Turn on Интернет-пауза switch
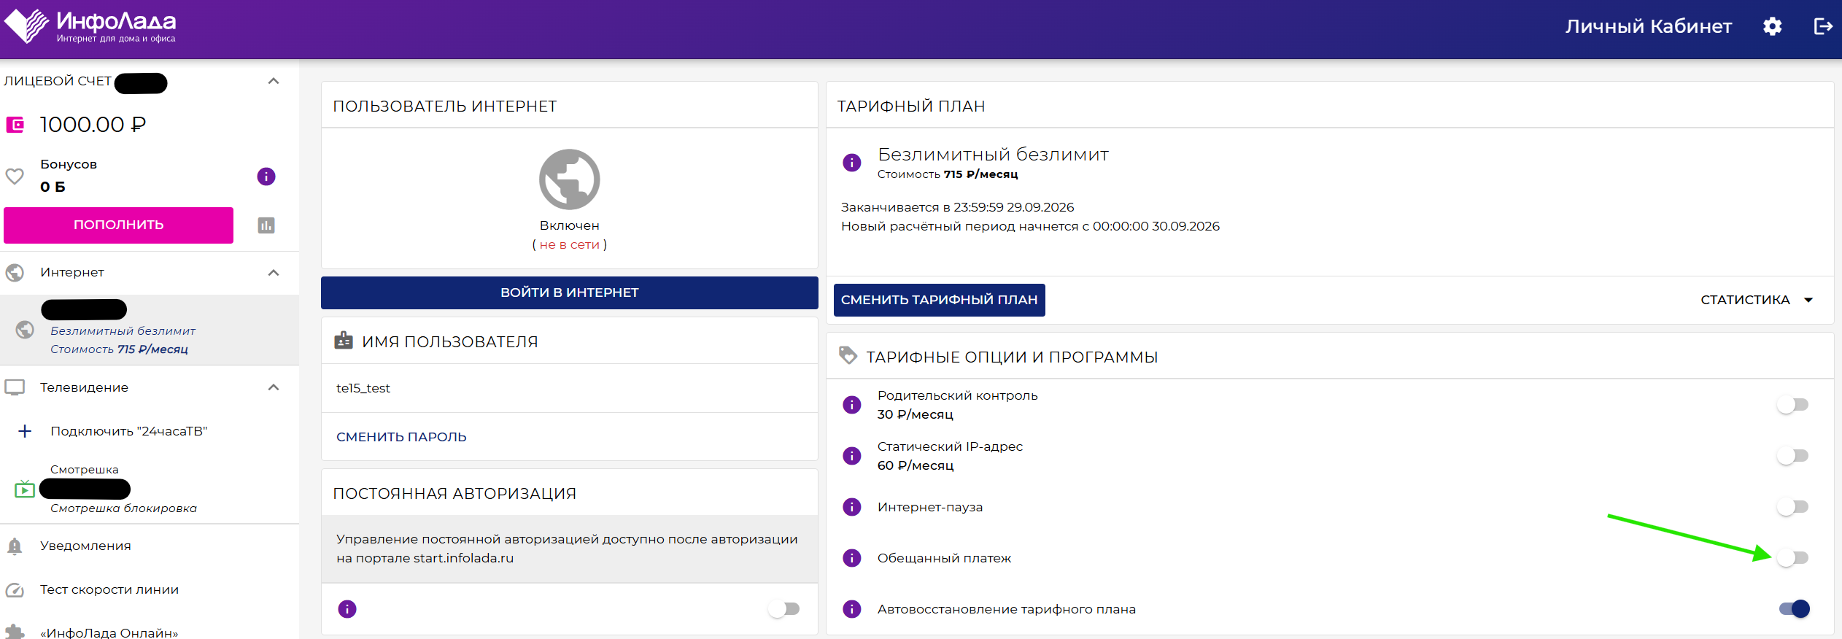The height and width of the screenshot is (639, 1842). (x=1793, y=507)
